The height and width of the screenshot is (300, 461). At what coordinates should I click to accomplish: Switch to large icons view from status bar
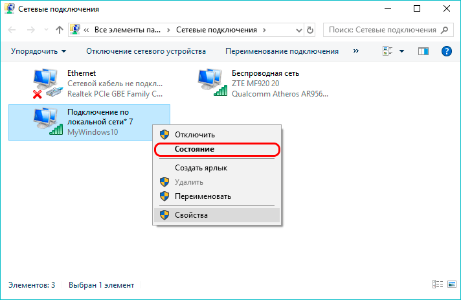(451, 284)
